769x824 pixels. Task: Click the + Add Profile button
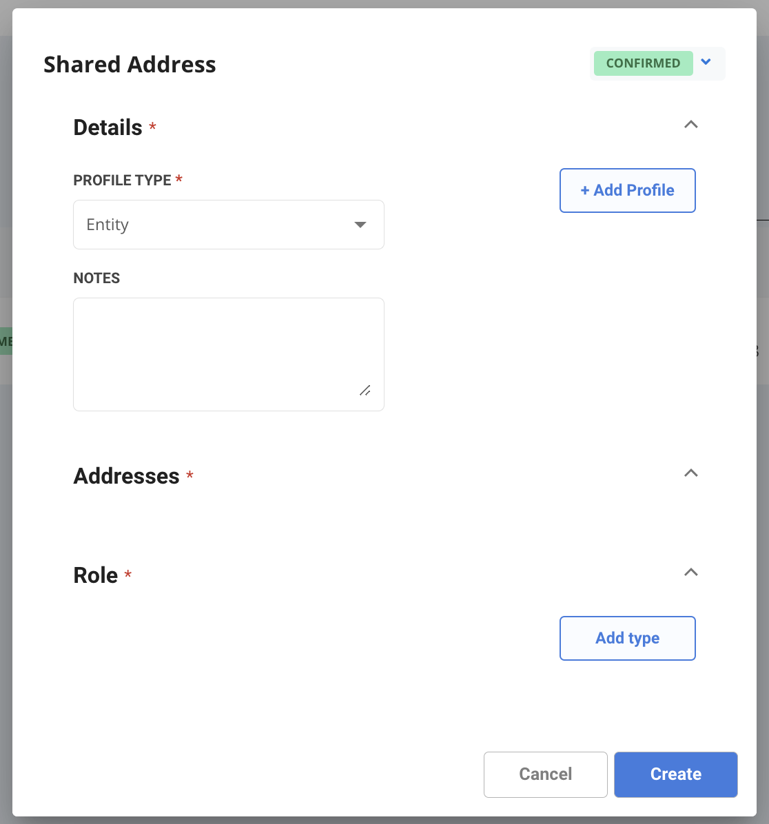coord(628,190)
